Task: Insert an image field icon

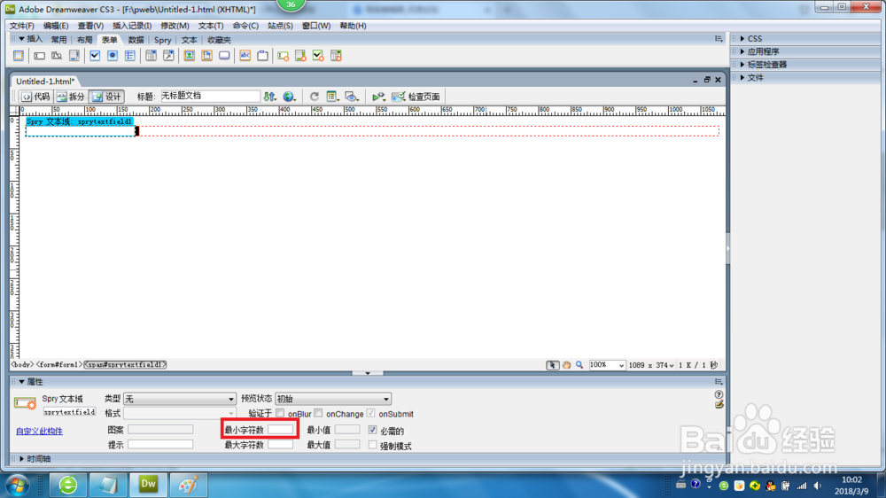Action: (190, 56)
